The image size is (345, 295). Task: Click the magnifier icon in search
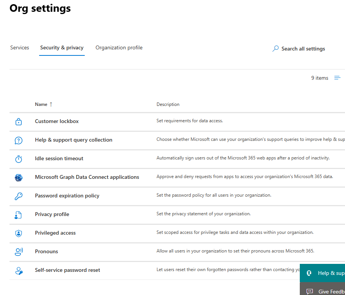tap(275, 49)
